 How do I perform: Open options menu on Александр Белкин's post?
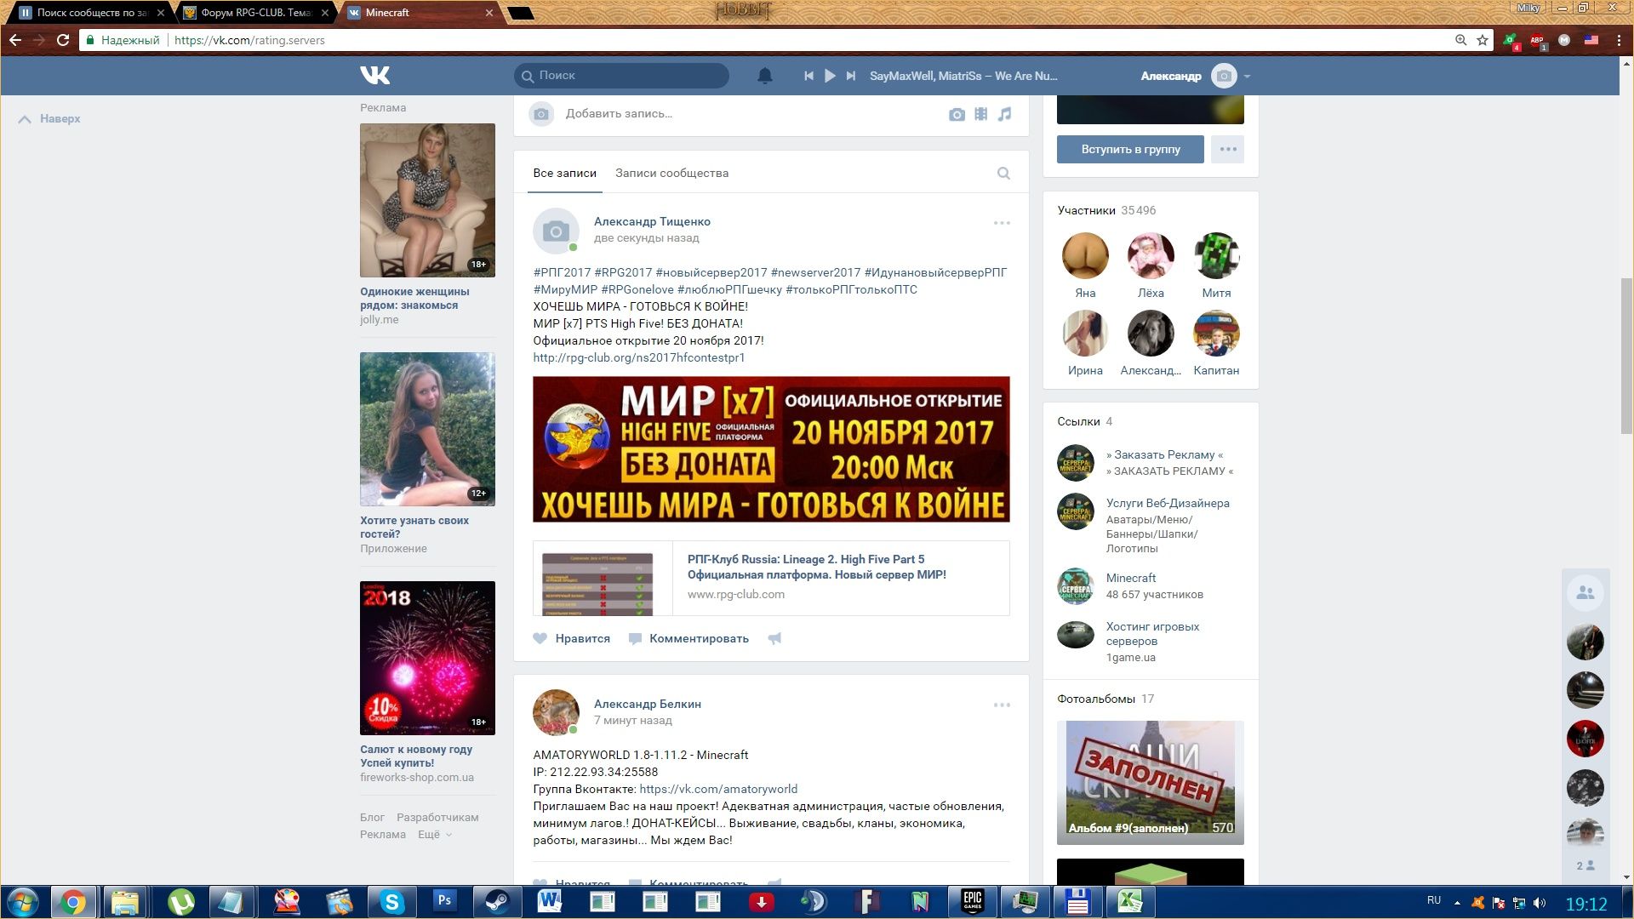coord(1002,705)
